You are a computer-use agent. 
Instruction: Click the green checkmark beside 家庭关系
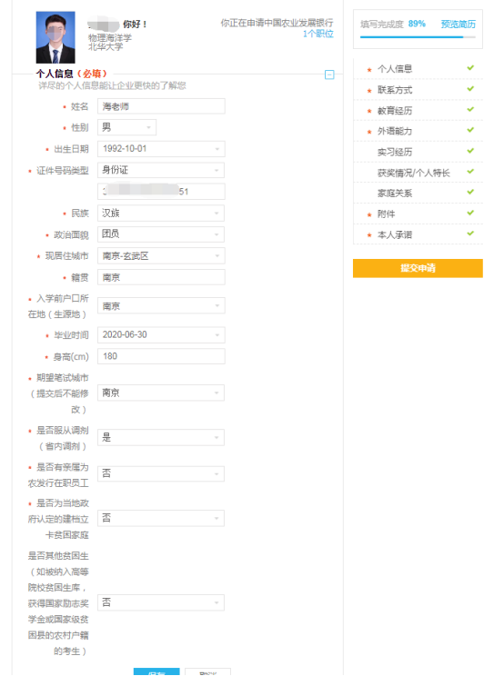[x=470, y=192]
